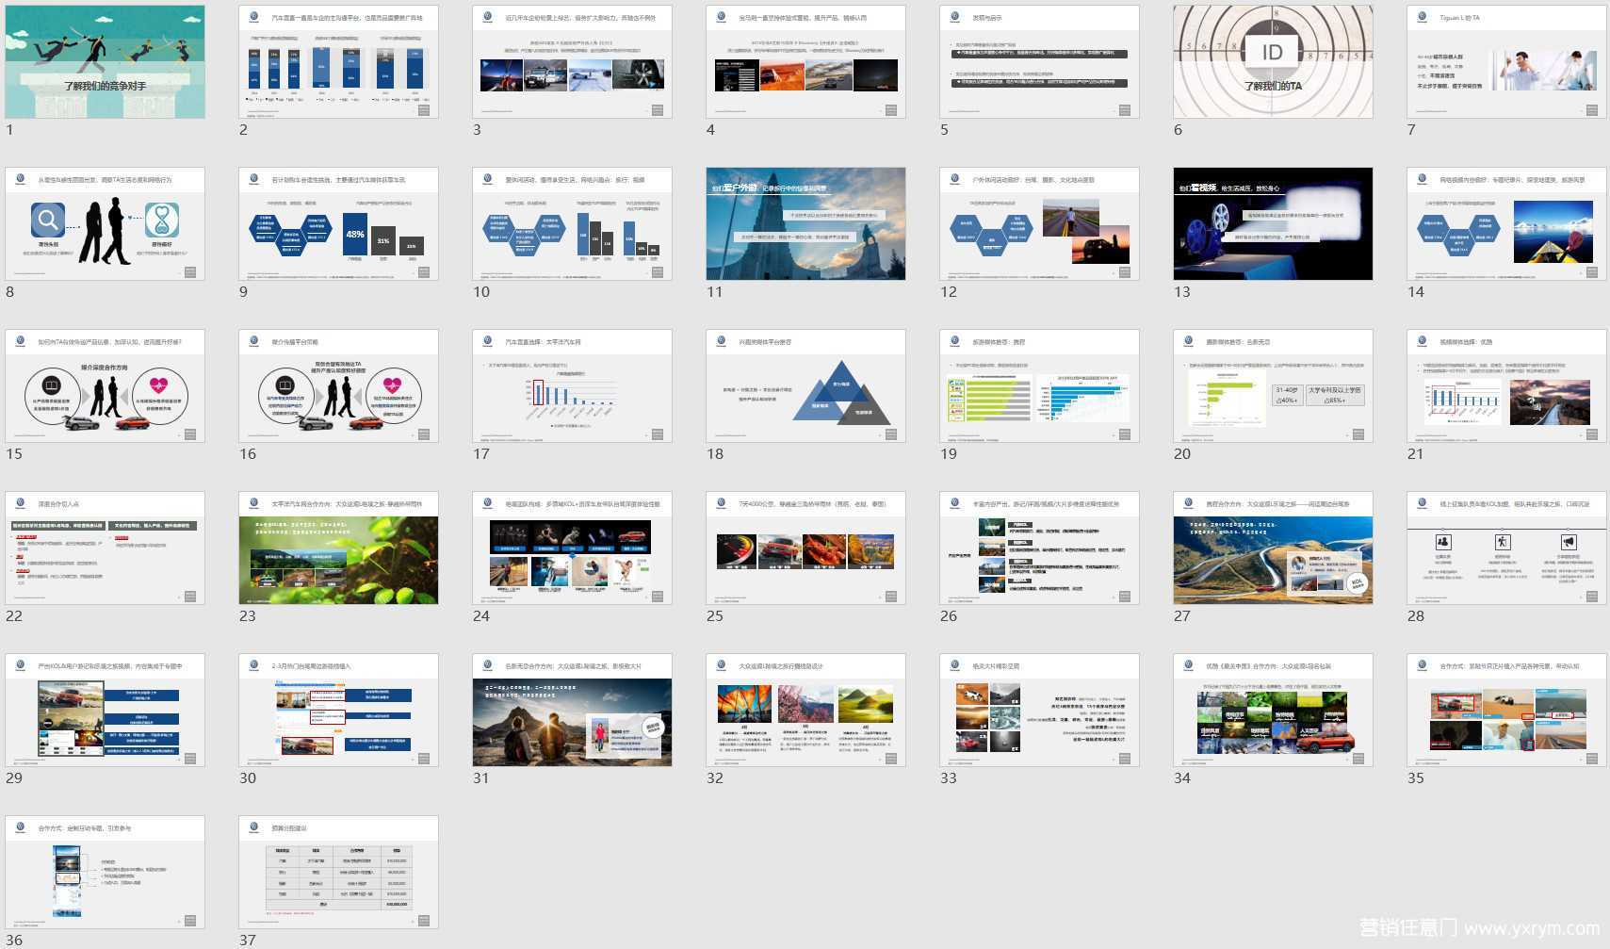Select slide 32 with three landscape photos
Viewport: 1610px width, 949px height.
tap(805, 710)
